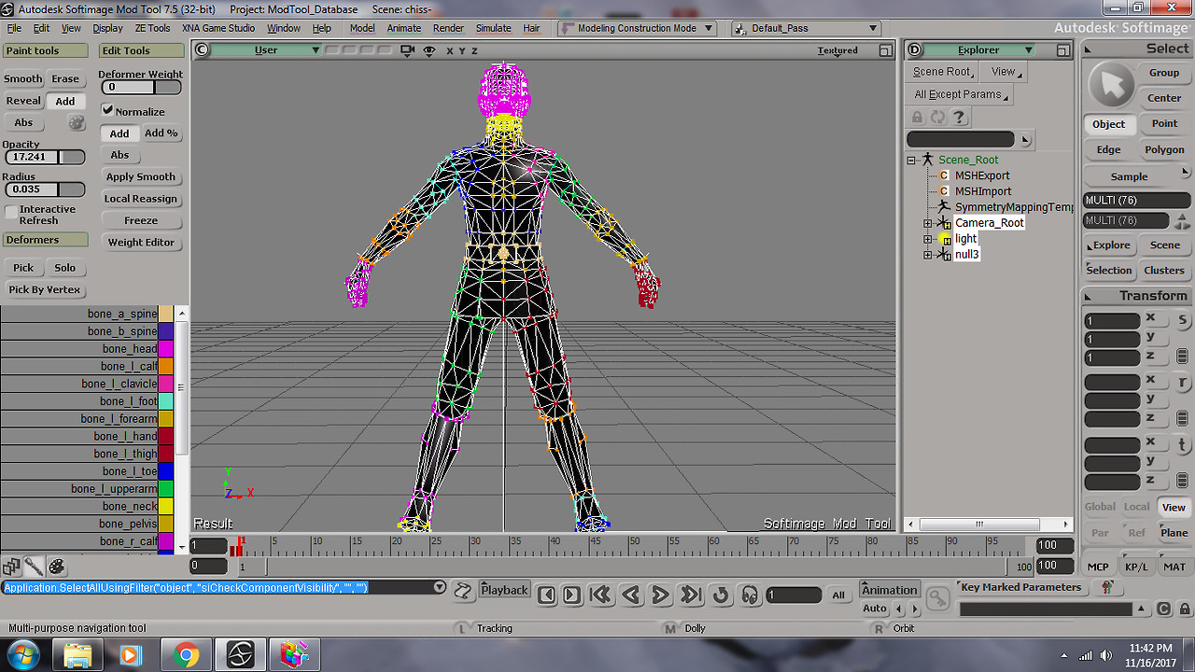Step to the previous frame

coord(547,595)
